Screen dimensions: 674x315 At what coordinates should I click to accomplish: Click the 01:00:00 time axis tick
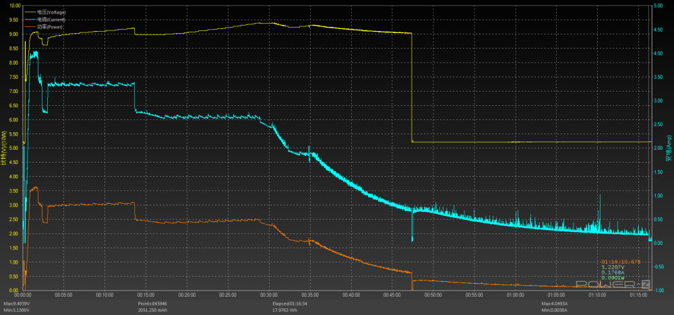click(x=514, y=295)
